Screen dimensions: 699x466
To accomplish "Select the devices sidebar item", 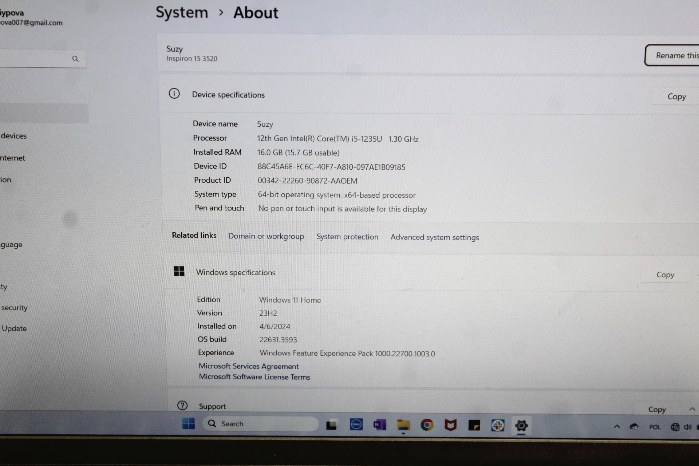I will pyautogui.click(x=13, y=136).
